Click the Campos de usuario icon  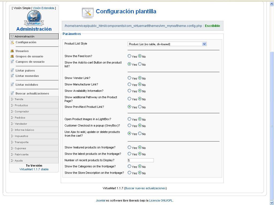[x=12, y=62]
